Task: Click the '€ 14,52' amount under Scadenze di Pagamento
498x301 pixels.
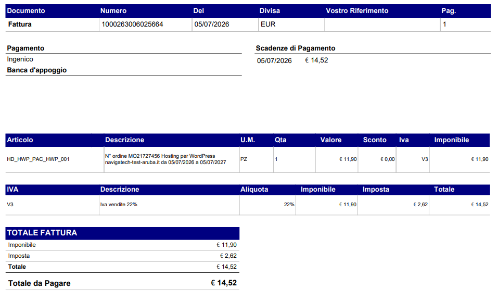Action: (x=316, y=60)
